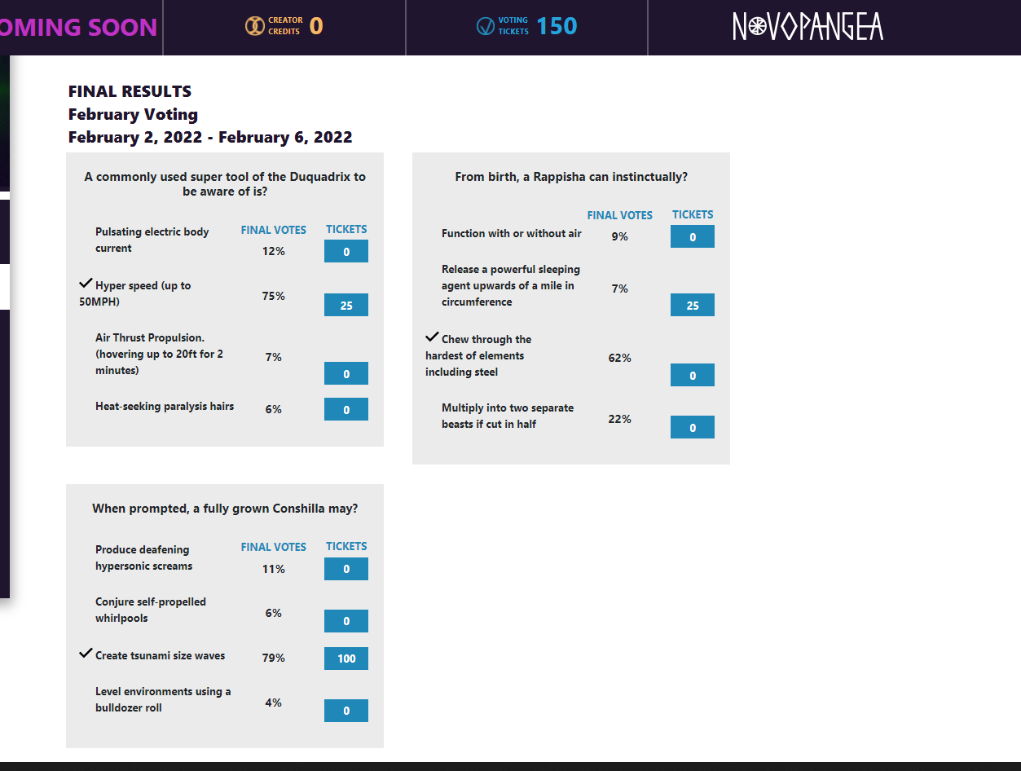Click tickets box for Multiply into two beasts
1021x771 pixels.
[693, 427]
